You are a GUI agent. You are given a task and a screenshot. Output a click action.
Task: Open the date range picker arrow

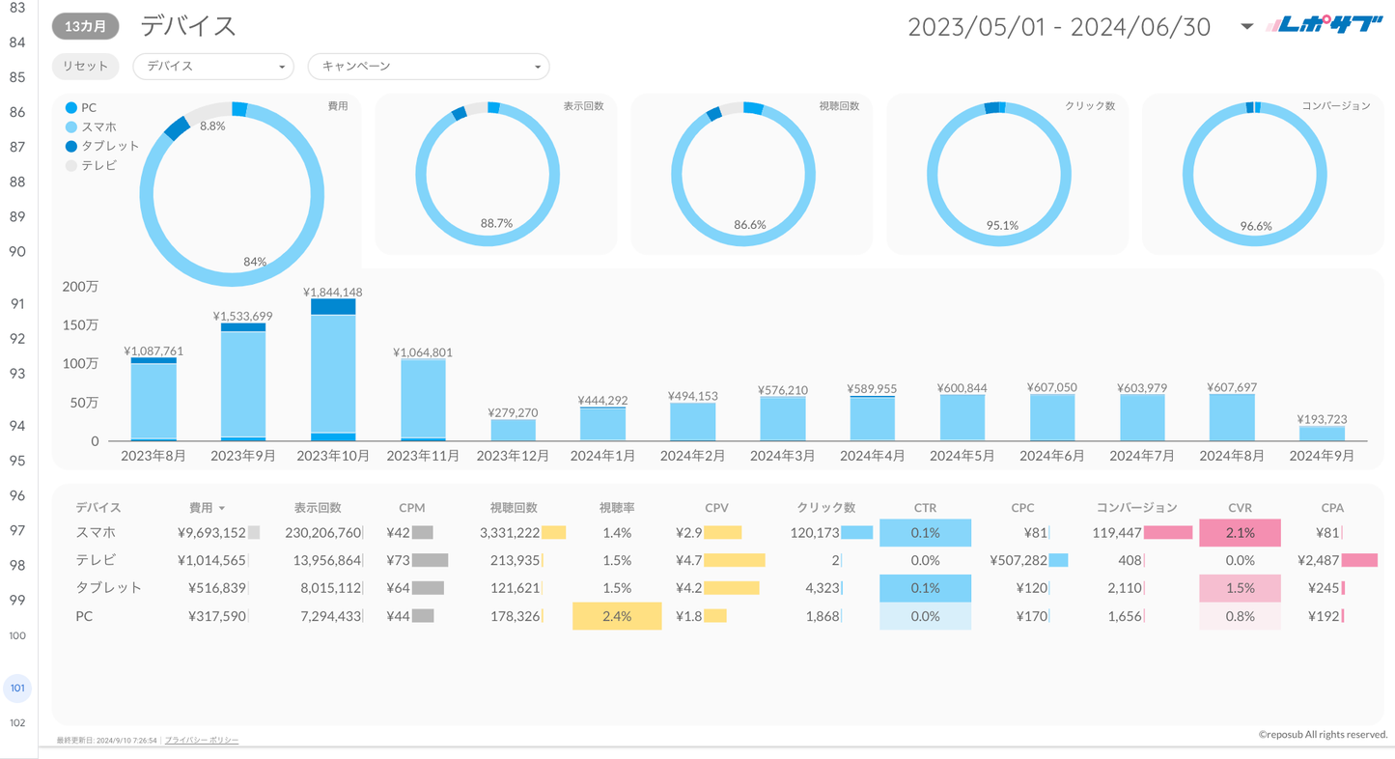pyautogui.click(x=1246, y=26)
